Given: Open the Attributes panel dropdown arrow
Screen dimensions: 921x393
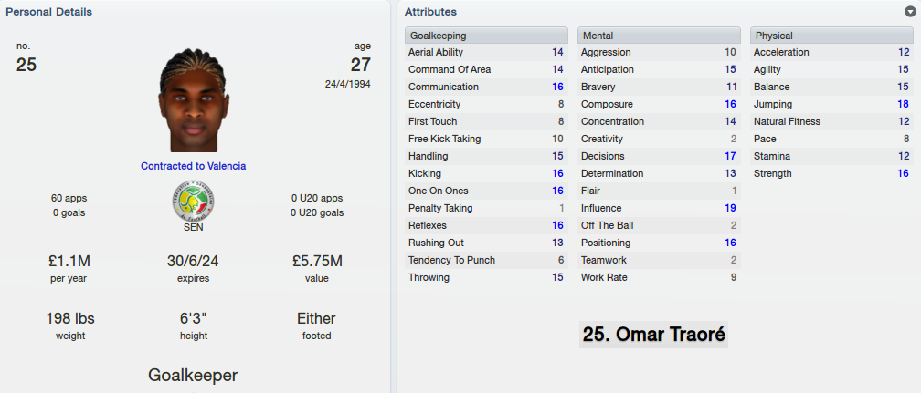Looking at the screenshot, I should (x=910, y=12).
